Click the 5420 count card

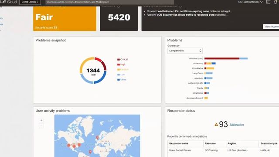click(x=119, y=18)
